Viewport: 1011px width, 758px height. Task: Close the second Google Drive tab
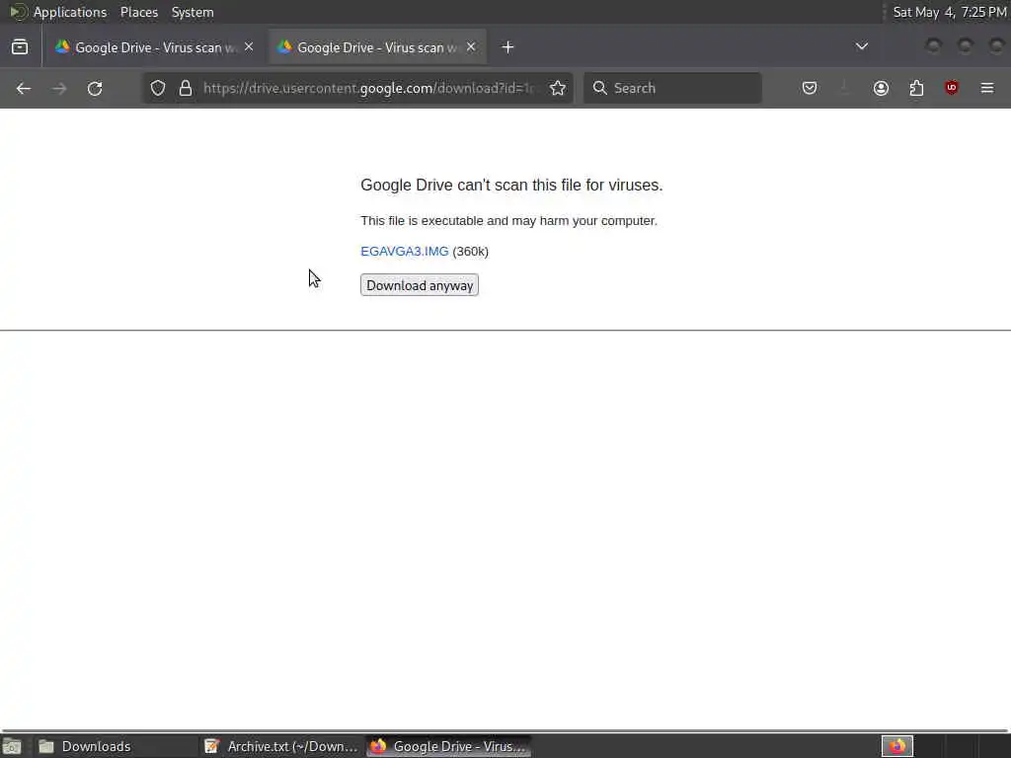[471, 46]
